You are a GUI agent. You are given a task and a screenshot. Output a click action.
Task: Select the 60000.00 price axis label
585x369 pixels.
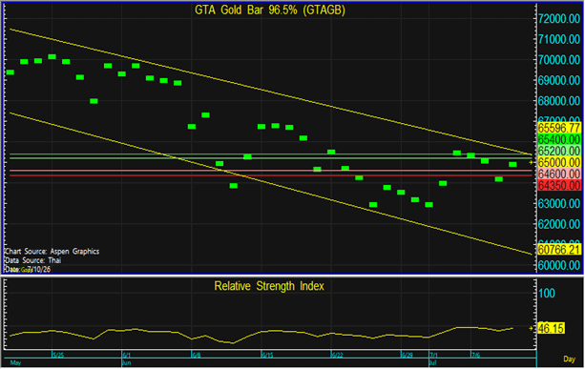click(x=559, y=265)
